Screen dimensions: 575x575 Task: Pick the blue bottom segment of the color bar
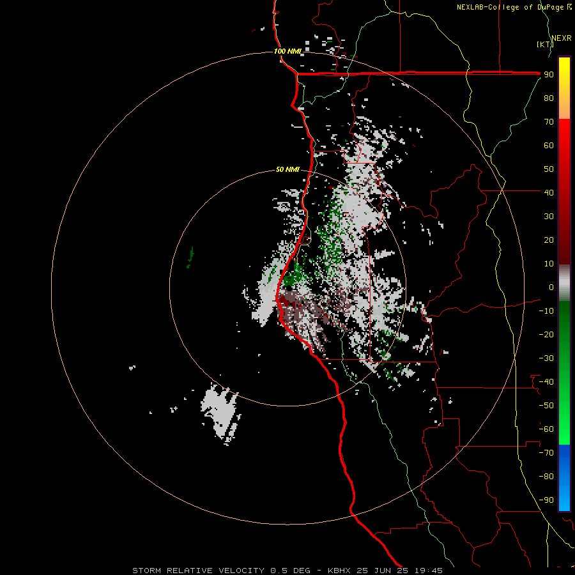(564, 478)
